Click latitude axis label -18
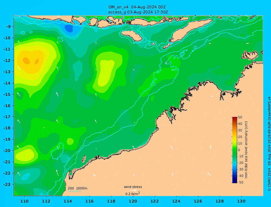 pos(7,128)
